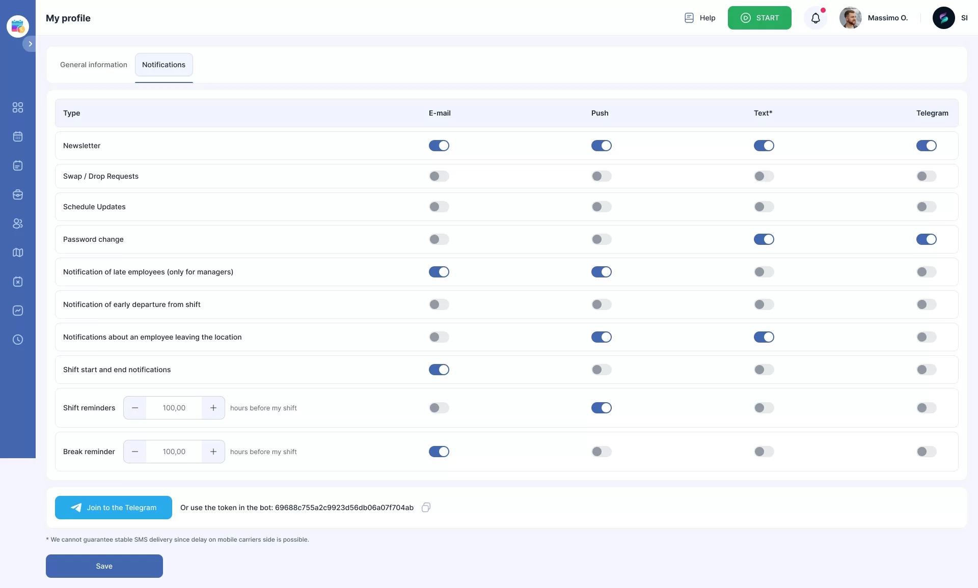Click the clock icon in sidebar

point(18,340)
